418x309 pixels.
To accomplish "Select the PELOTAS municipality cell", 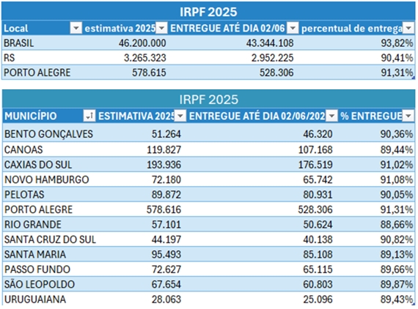I will pos(49,194).
